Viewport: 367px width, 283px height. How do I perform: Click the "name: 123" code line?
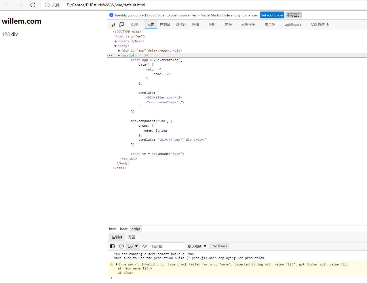point(162,74)
